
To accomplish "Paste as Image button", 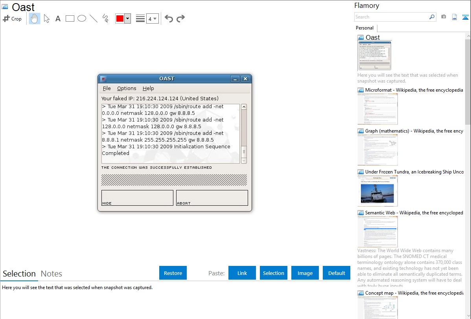I will click(x=305, y=273).
